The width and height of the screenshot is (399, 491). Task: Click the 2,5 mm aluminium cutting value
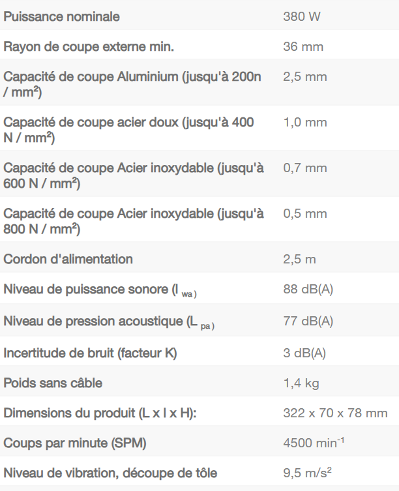(304, 77)
